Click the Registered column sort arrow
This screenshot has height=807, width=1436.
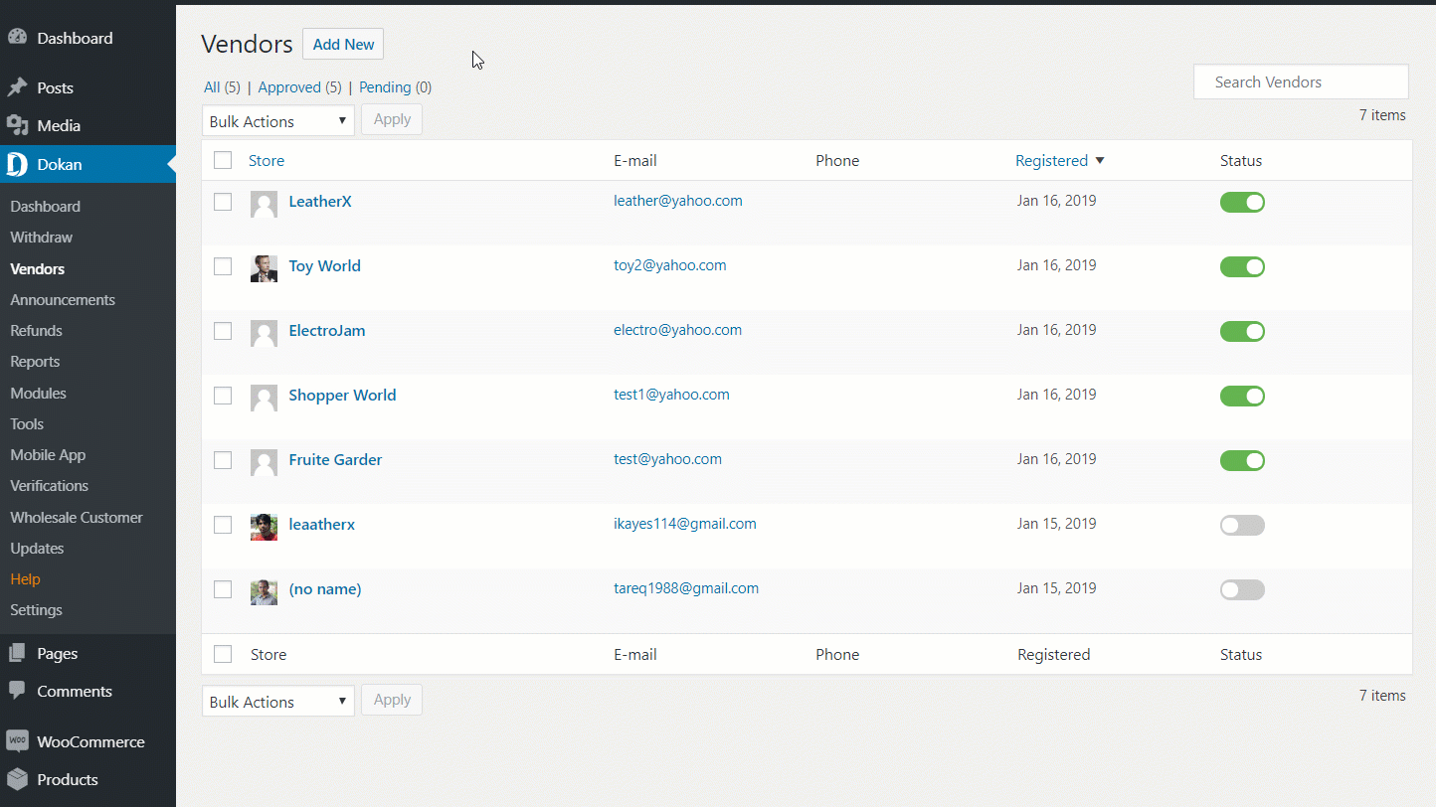pyautogui.click(x=1100, y=161)
